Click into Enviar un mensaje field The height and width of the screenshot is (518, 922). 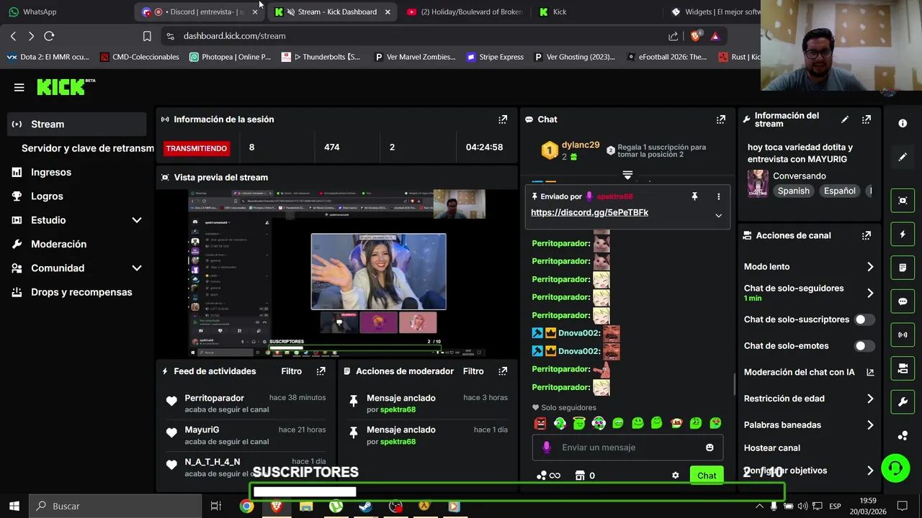pyautogui.click(x=627, y=447)
